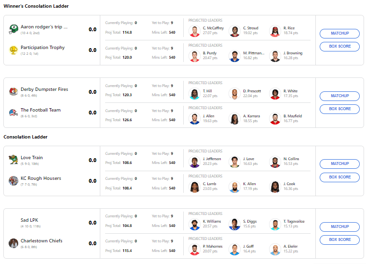Screen dimensions: 366x264
Task: Click KC Rough Housers team avatar
Action: (x=14, y=181)
